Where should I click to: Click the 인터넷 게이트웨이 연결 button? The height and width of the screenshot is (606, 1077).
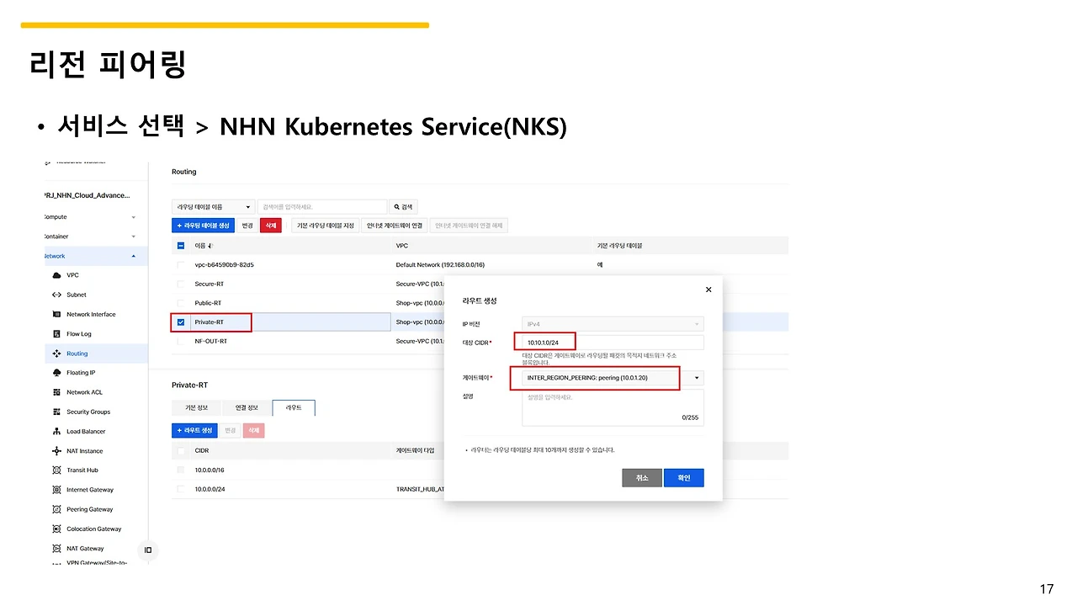pyautogui.click(x=395, y=226)
